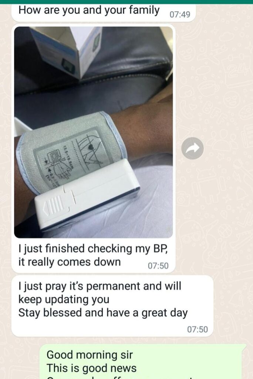Tap the forward arrow beside the photo

(x=192, y=148)
